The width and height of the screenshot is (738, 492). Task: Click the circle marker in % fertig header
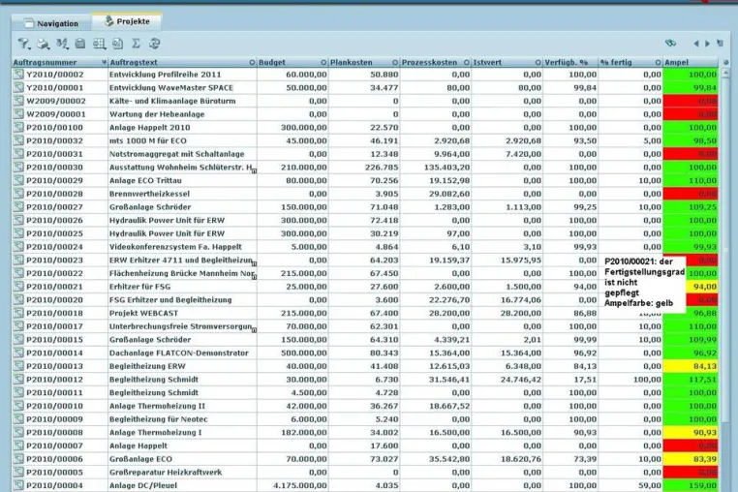[658, 62]
